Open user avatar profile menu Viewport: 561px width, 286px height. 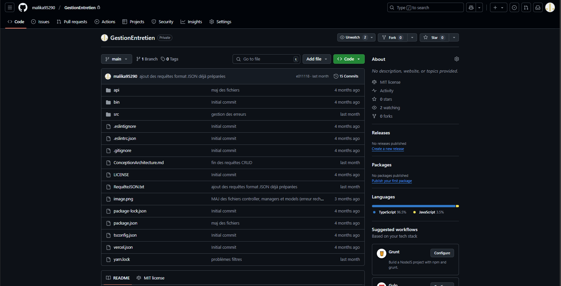[x=550, y=8]
